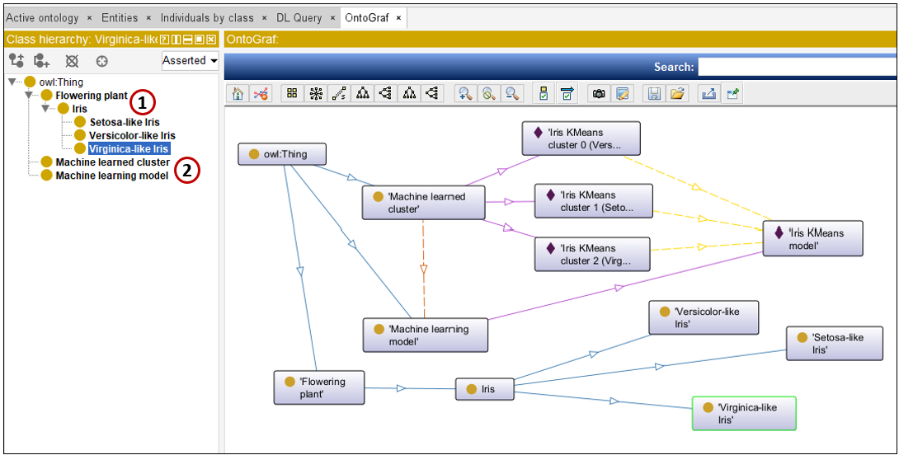Click the class hierarchy crosshair icon

[101, 61]
